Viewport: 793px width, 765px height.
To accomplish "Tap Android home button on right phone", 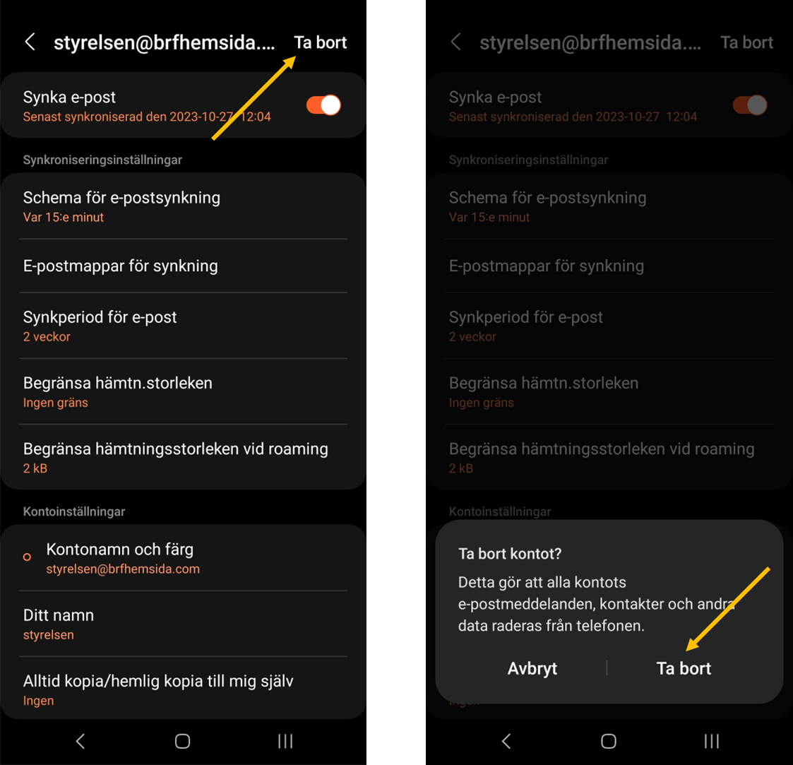I will [609, 741].
